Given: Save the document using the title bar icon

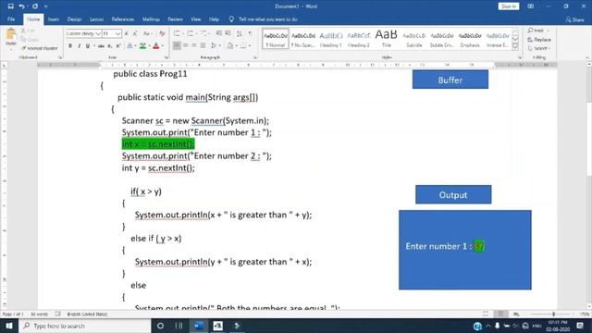Looking at the screenshot, I should tap(10, 6).
